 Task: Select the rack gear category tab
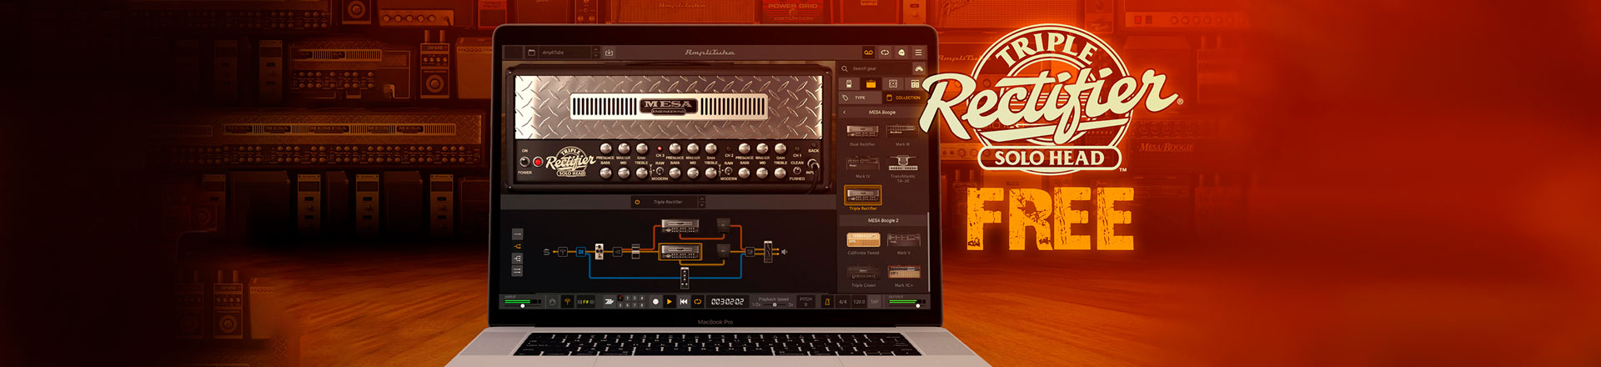click(x=915, y=83)
